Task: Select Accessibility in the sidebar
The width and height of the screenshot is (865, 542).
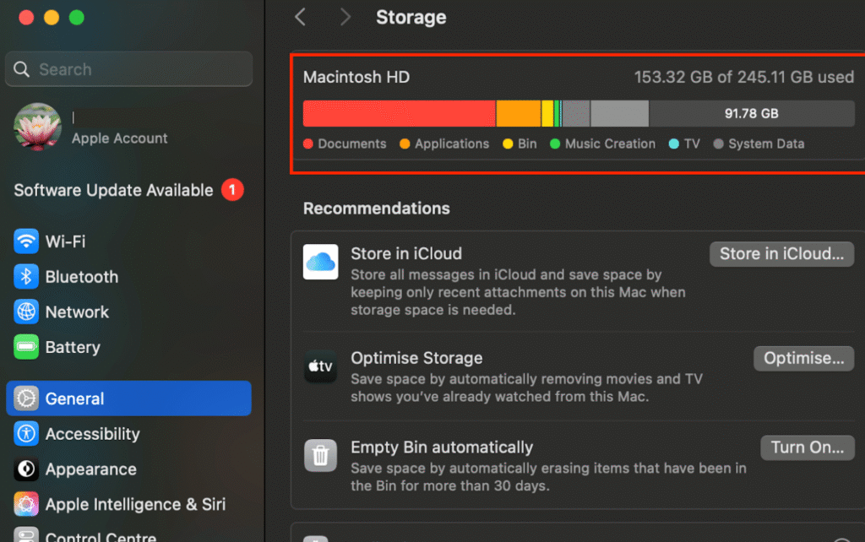Action: point(128,433)
